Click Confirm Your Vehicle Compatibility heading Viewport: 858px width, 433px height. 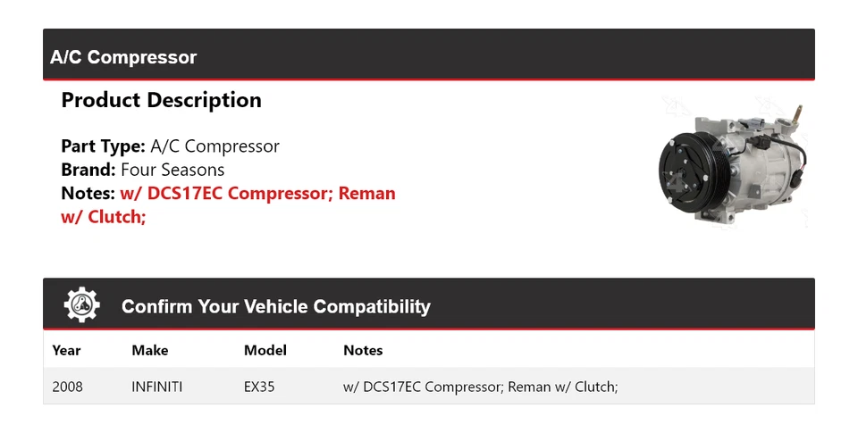click(275, 306)
